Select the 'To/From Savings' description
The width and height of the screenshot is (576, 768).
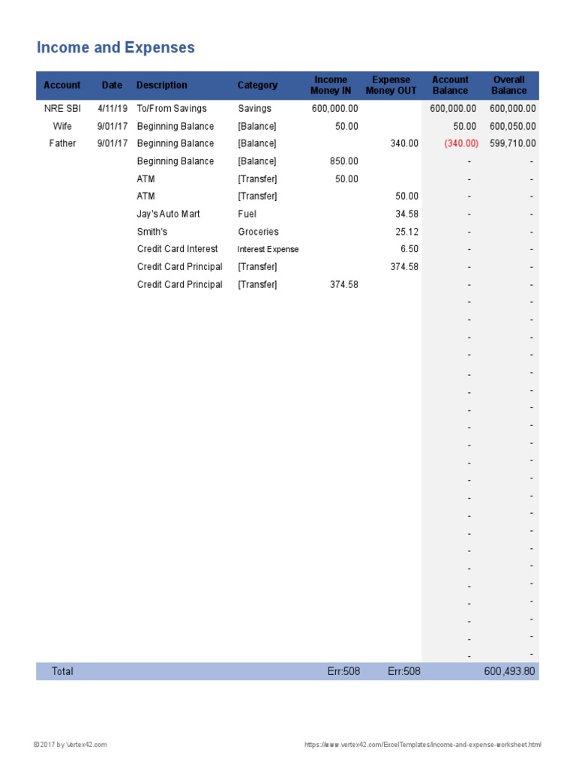(x=172, y=108)
